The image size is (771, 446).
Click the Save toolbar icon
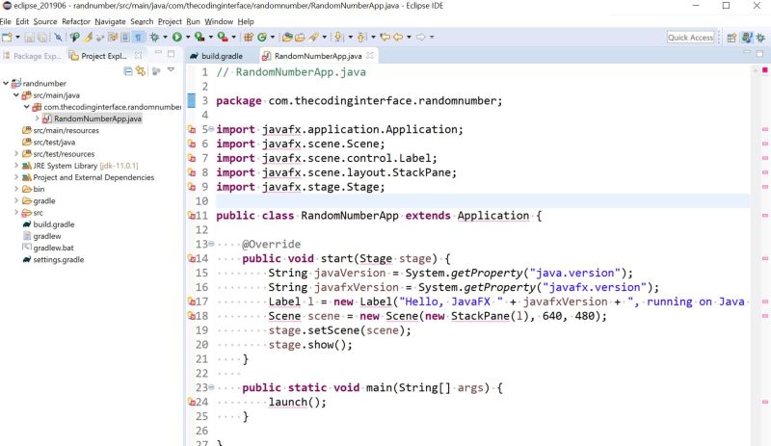[x=30, y=37]
